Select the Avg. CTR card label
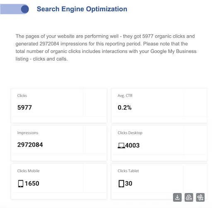Image resolution: width=212 pixels, height=208 pixels. click(x=125, y=96)
